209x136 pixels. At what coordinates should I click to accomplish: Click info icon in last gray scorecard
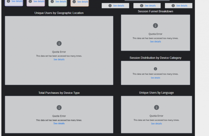173,6
